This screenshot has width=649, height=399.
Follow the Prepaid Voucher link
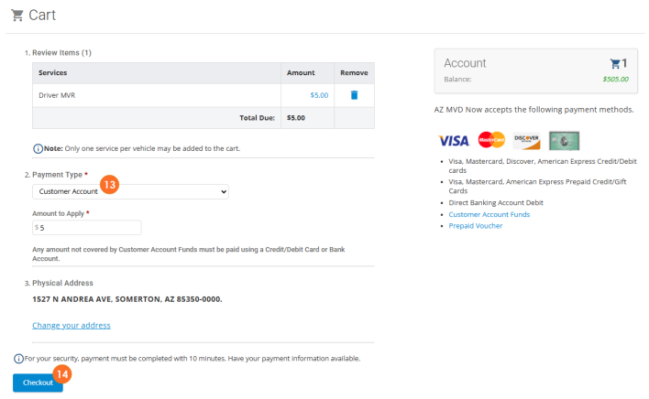[x=475, y=225]
